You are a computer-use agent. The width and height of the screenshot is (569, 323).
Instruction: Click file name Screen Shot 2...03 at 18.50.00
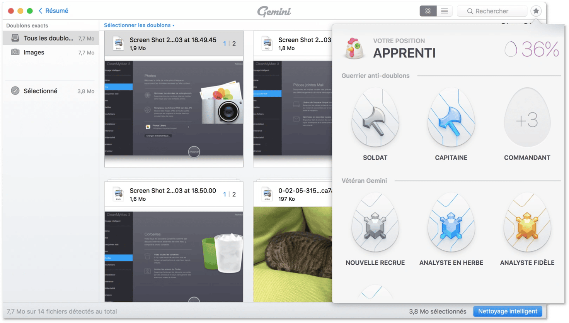(x=173, y=190)
